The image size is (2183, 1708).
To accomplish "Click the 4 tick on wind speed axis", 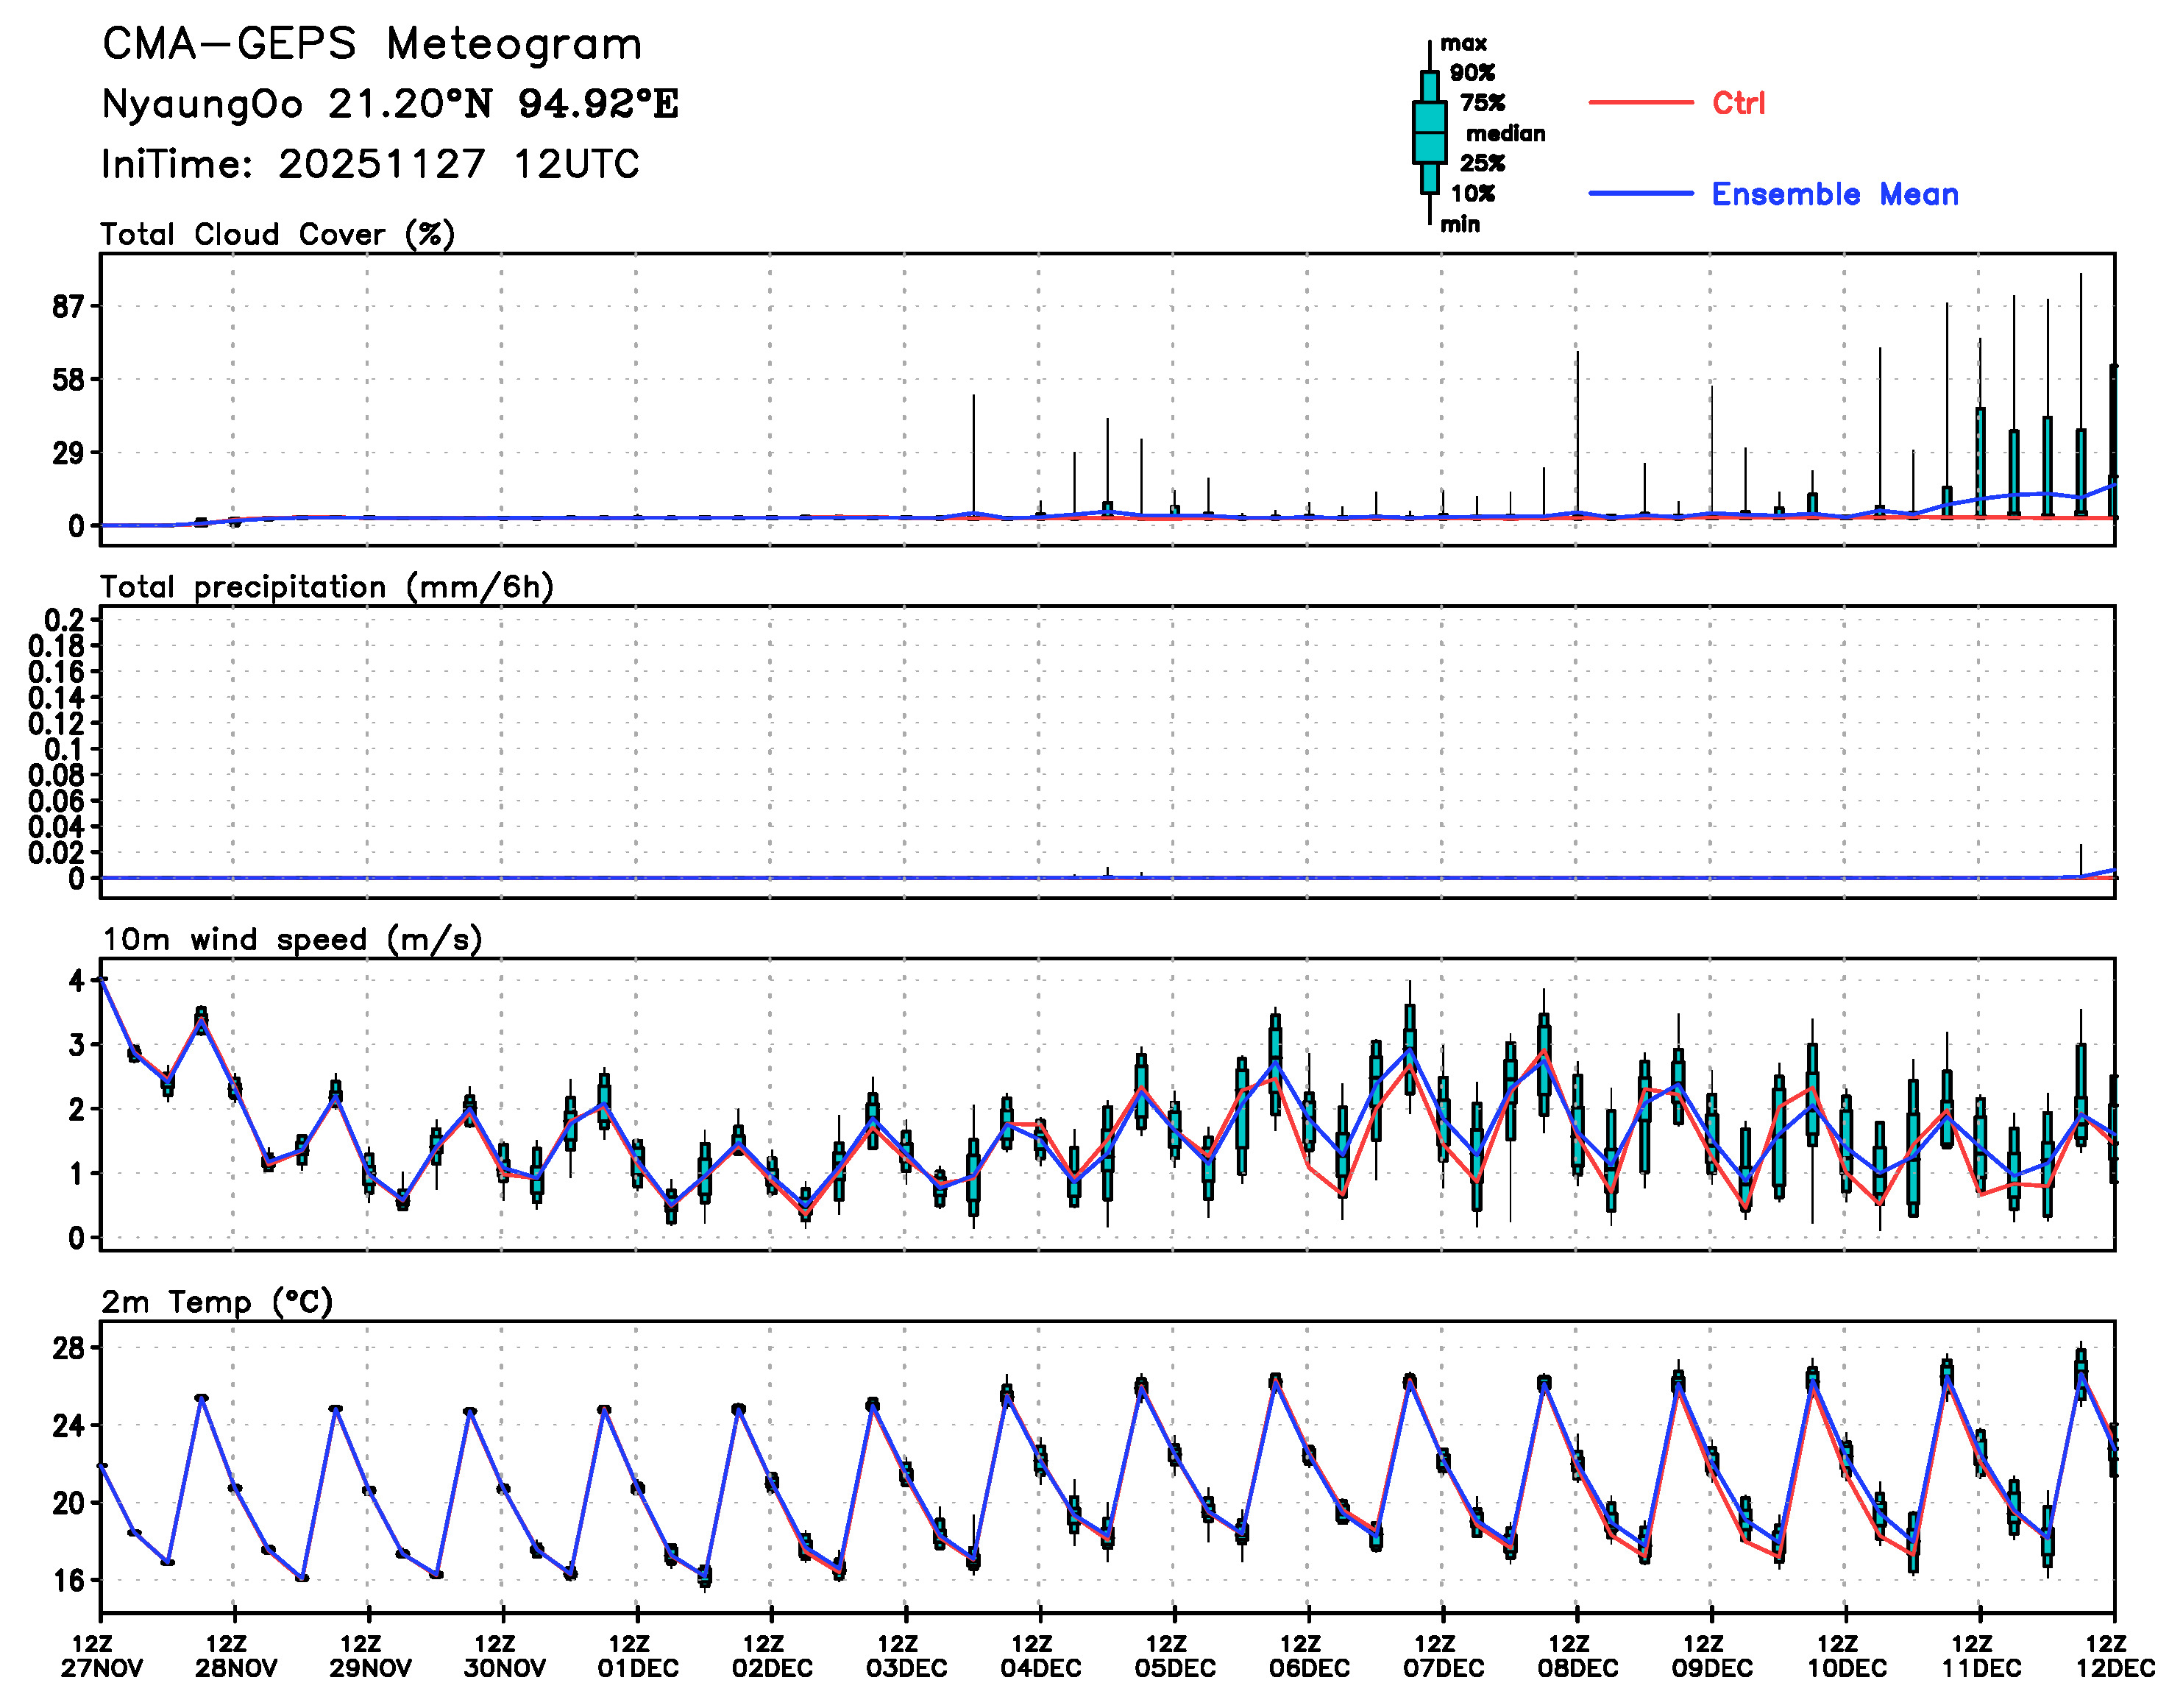I will [x=77, y=981].
